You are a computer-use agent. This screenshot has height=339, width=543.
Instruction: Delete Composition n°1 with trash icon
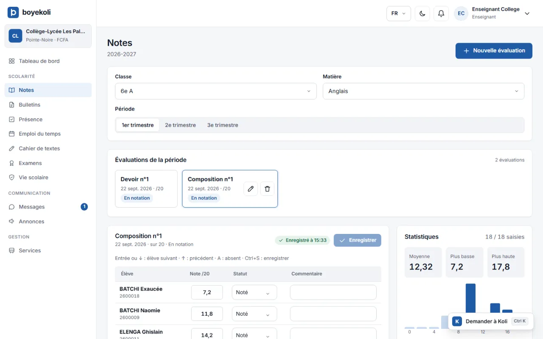(x=267, y=189)
